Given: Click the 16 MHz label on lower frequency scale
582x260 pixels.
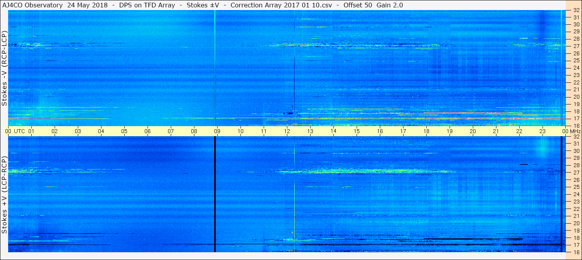Looking at the screenshot, I should click(x=576, y=252).
